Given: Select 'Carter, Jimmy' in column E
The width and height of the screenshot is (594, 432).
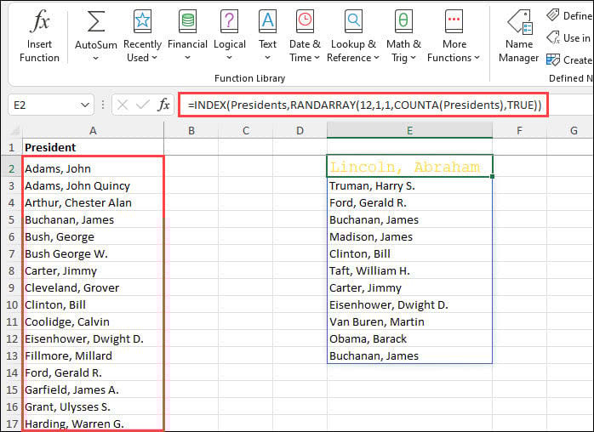Looking at the screenshot, I should coord(409,287).
